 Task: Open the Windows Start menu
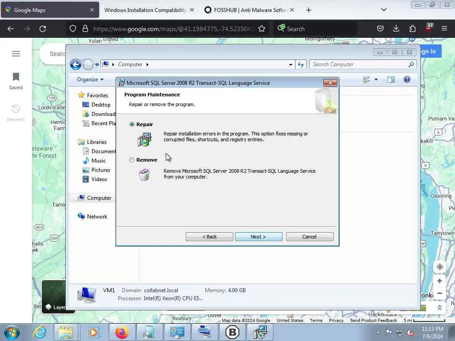12,332
